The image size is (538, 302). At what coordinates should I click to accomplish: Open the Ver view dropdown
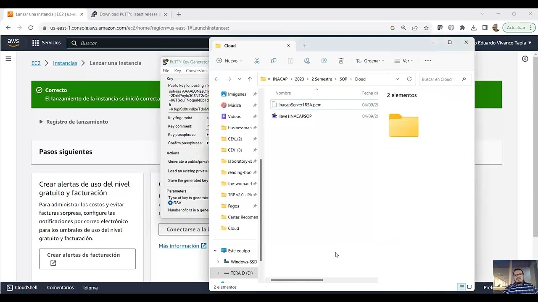click(x=404, y=61)
